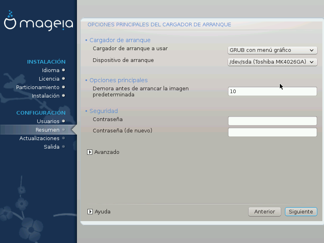Click the Siguiente button
The width and height of the screenshot is (324, 243).
coord(301,211)
